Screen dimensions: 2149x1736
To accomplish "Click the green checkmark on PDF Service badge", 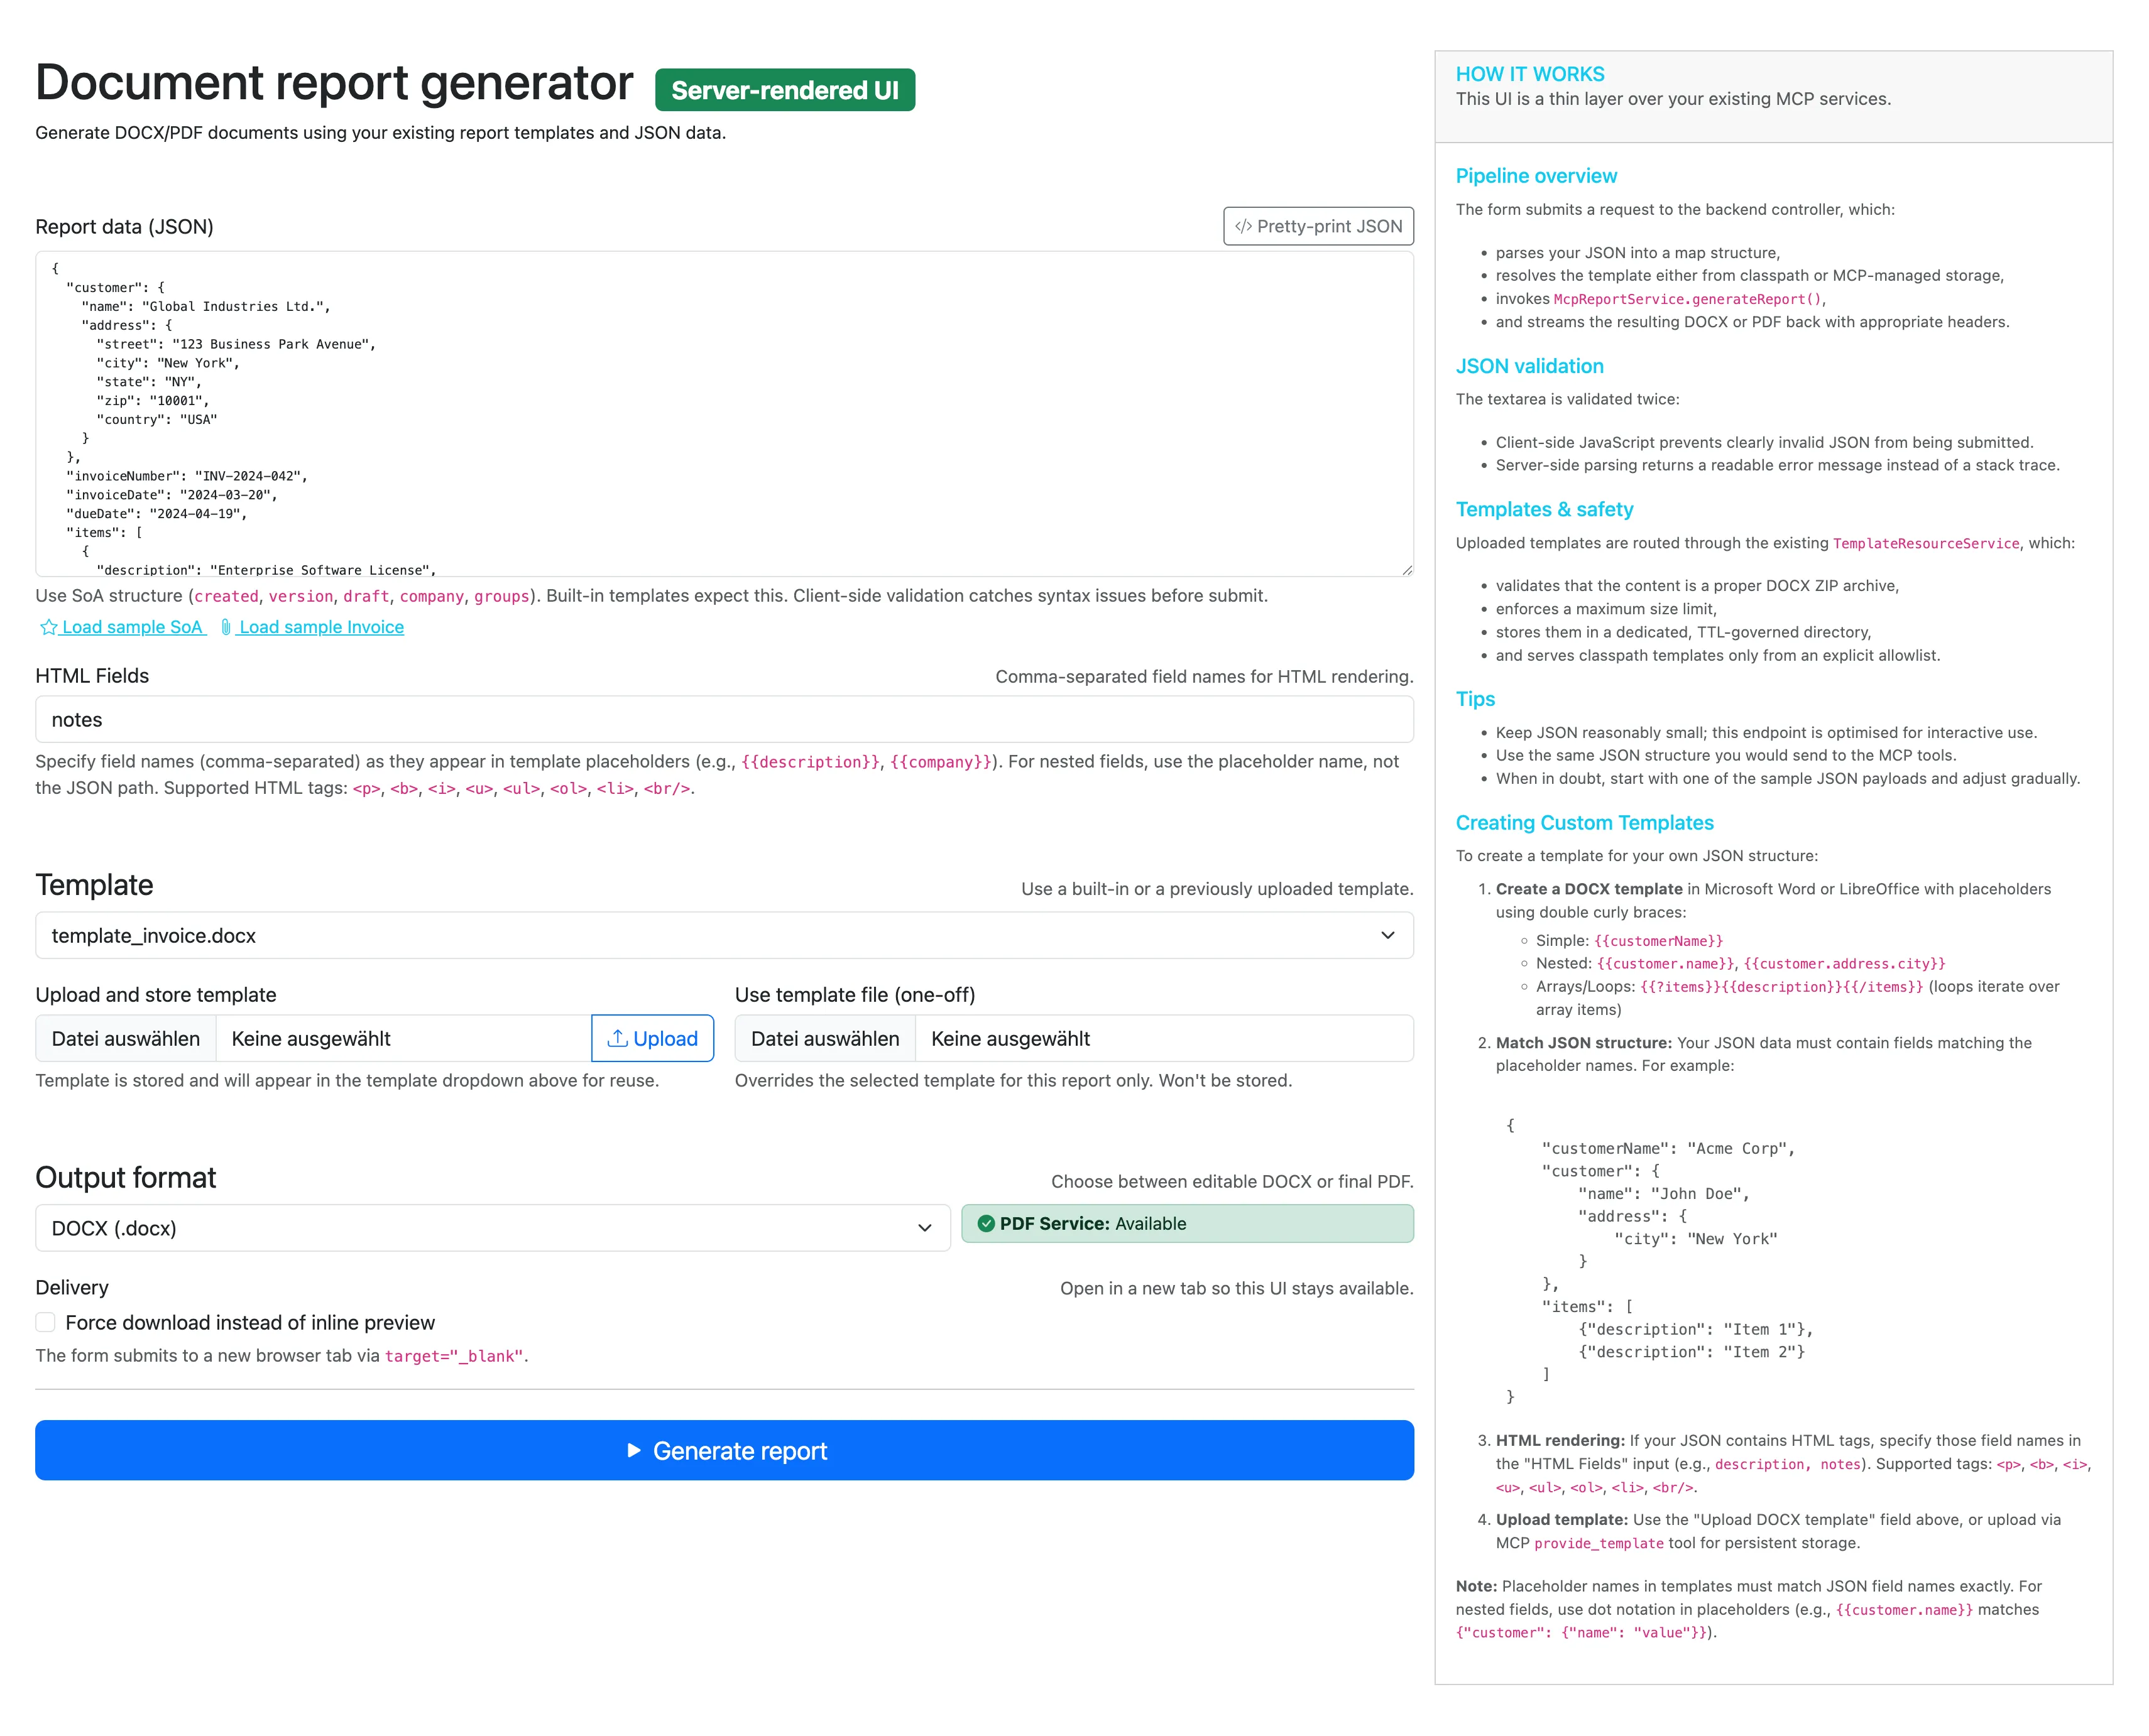I will tap(987, 1223).
